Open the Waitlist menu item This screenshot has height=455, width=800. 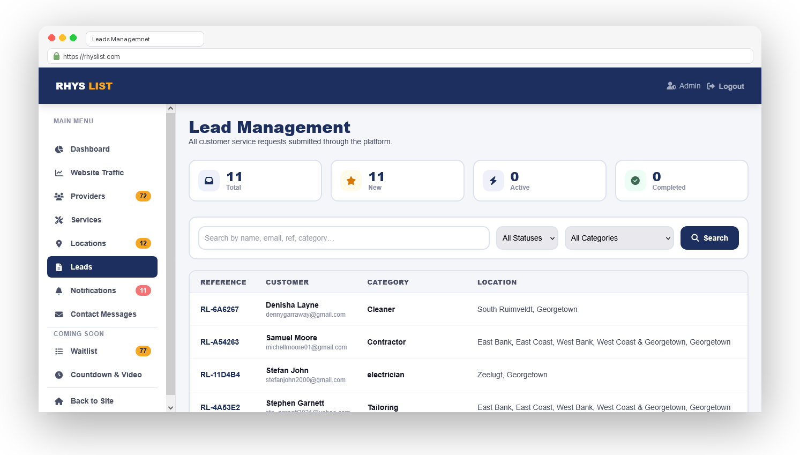coord(102,351)
